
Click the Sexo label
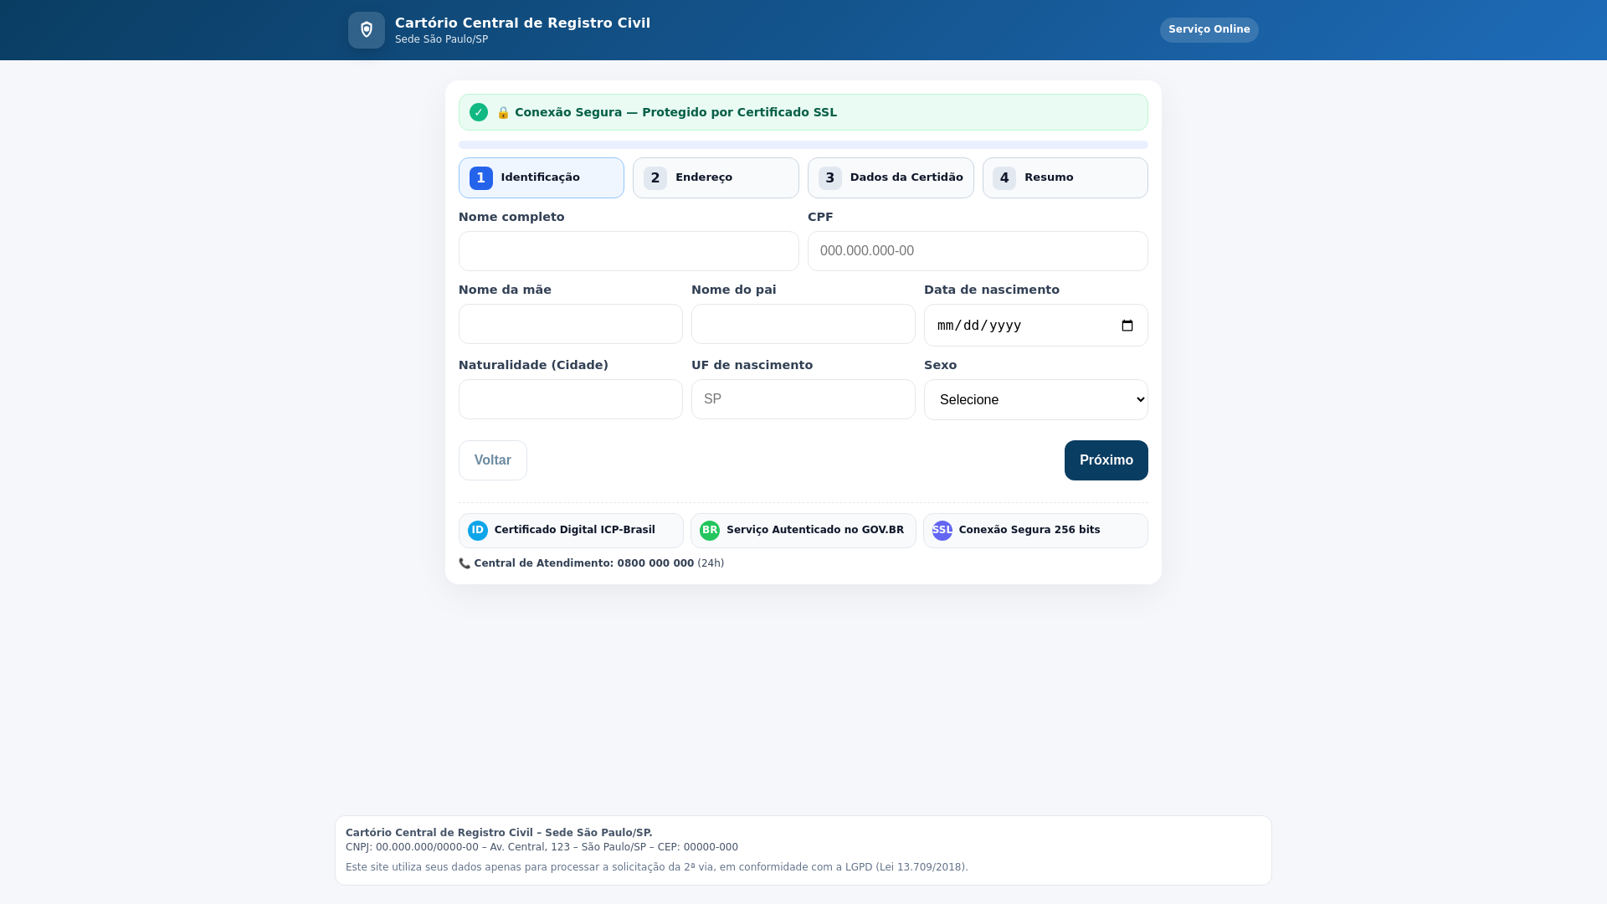940,365
